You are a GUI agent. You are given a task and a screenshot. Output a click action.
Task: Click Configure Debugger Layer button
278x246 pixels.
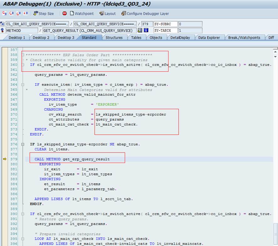coord(145,13)
